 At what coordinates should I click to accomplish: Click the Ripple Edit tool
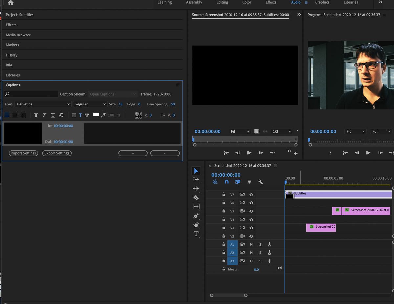pos(196,189)
